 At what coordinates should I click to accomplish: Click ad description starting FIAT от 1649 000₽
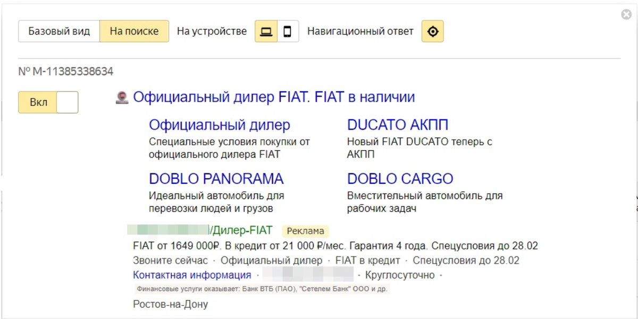335,246
